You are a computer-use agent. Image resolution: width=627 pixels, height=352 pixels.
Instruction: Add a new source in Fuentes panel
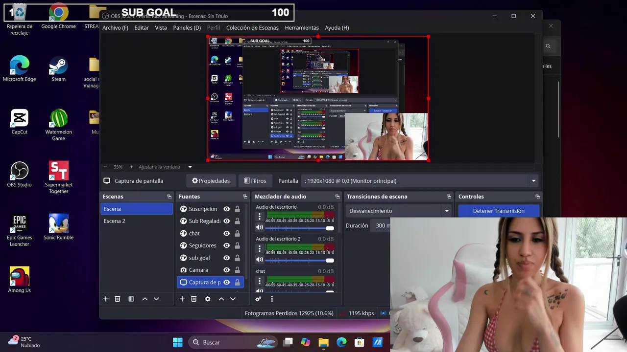click(182, 299)
